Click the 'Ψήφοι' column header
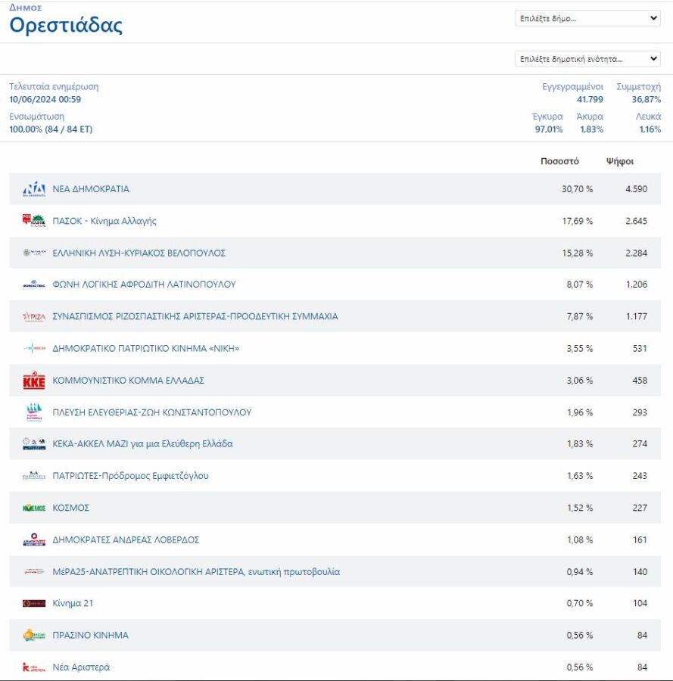The width and height of the screenshot is (673, 681). tap(620, 161)
